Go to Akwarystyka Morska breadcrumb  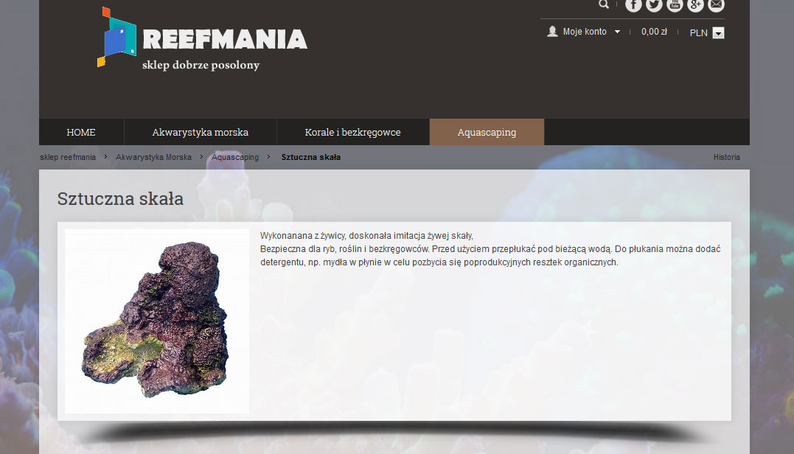(x=153, y=158)
